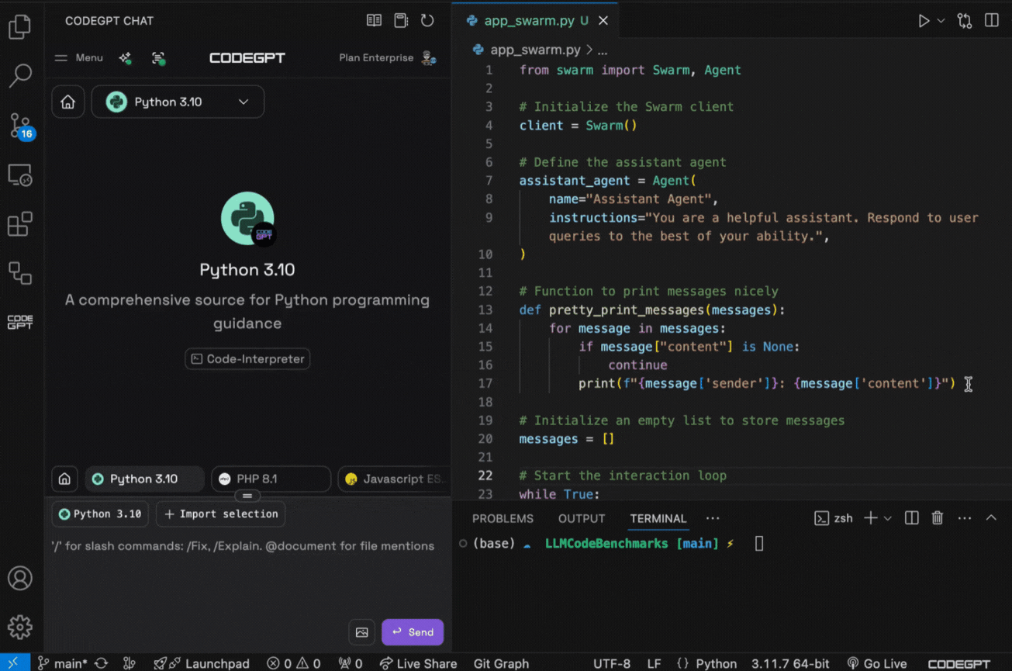
Task: Open Git Graph from status bar
Action: [x=501, y=663]
